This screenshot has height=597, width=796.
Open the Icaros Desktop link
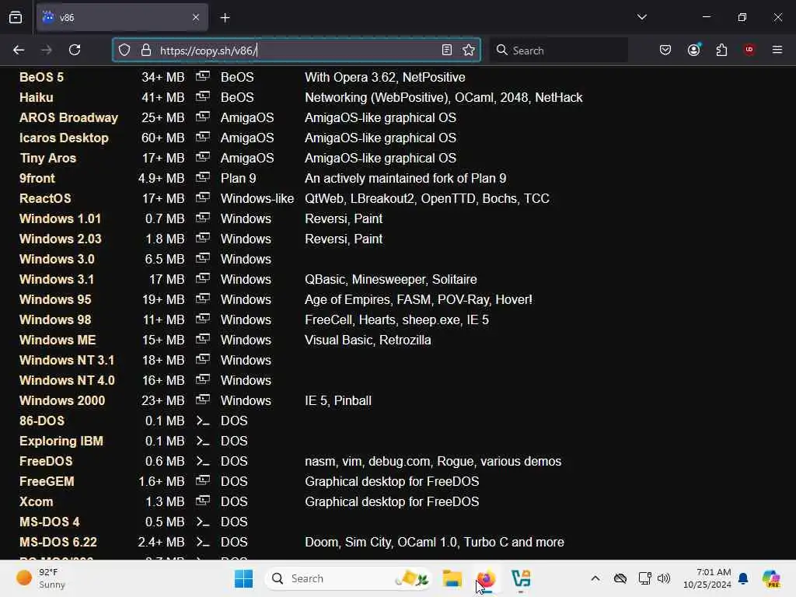tap(64, 138)
